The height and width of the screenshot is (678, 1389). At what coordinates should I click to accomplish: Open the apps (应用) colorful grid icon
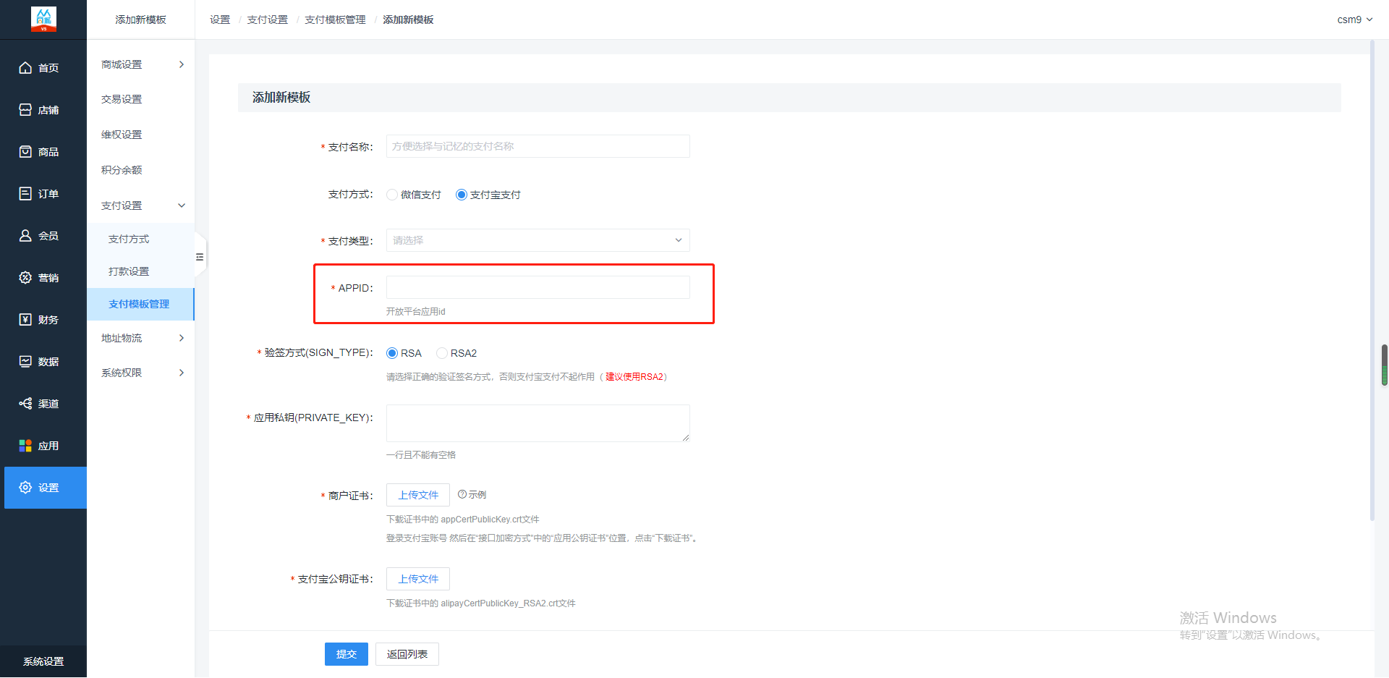(25, 446)
